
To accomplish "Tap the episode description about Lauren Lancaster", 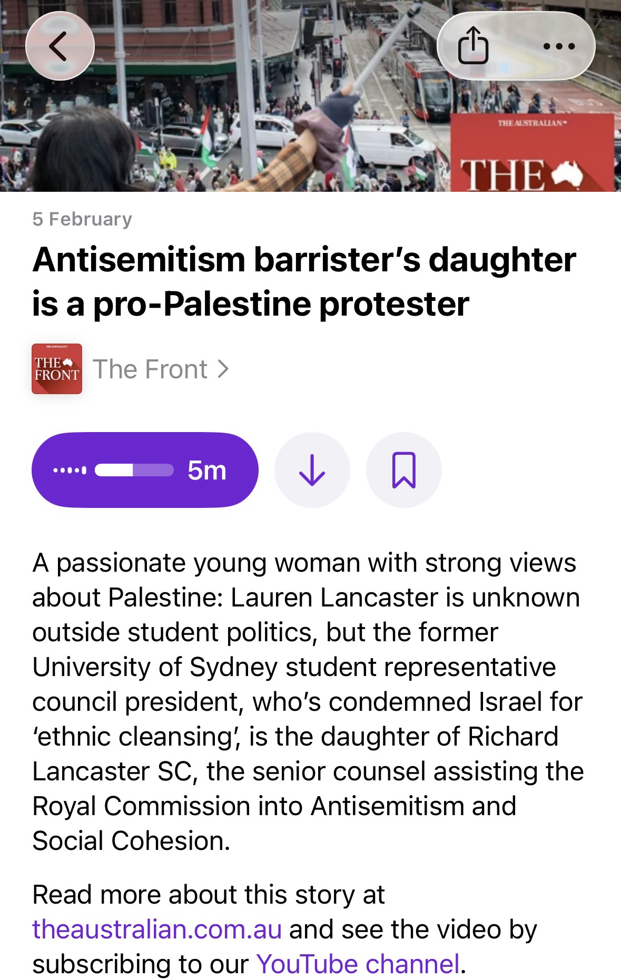I will click(x=308, y=701).
